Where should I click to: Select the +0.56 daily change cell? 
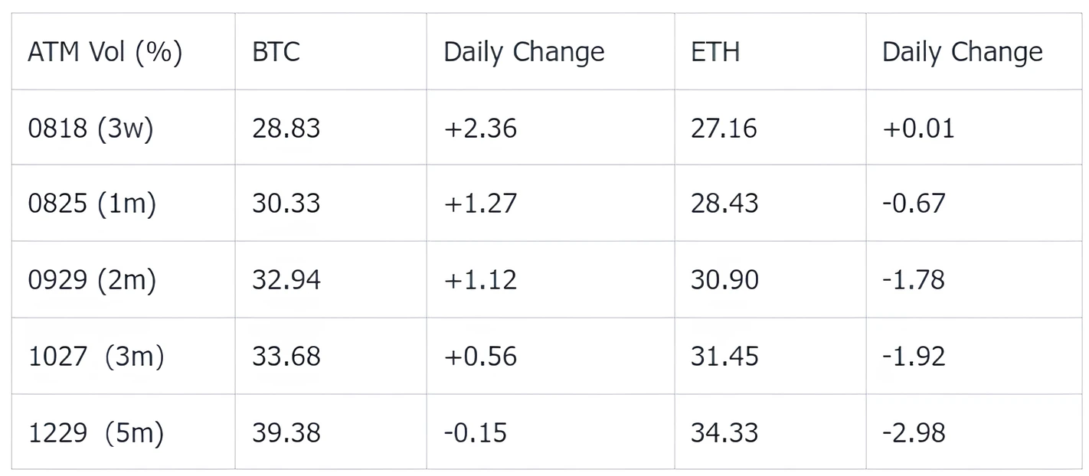480,357
